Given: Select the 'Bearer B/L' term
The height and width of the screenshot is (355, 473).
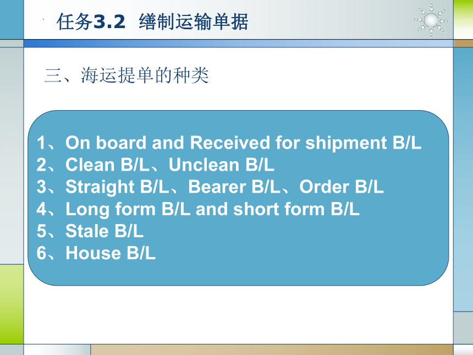Looking at the screenshot, I should tap(234, 187).
